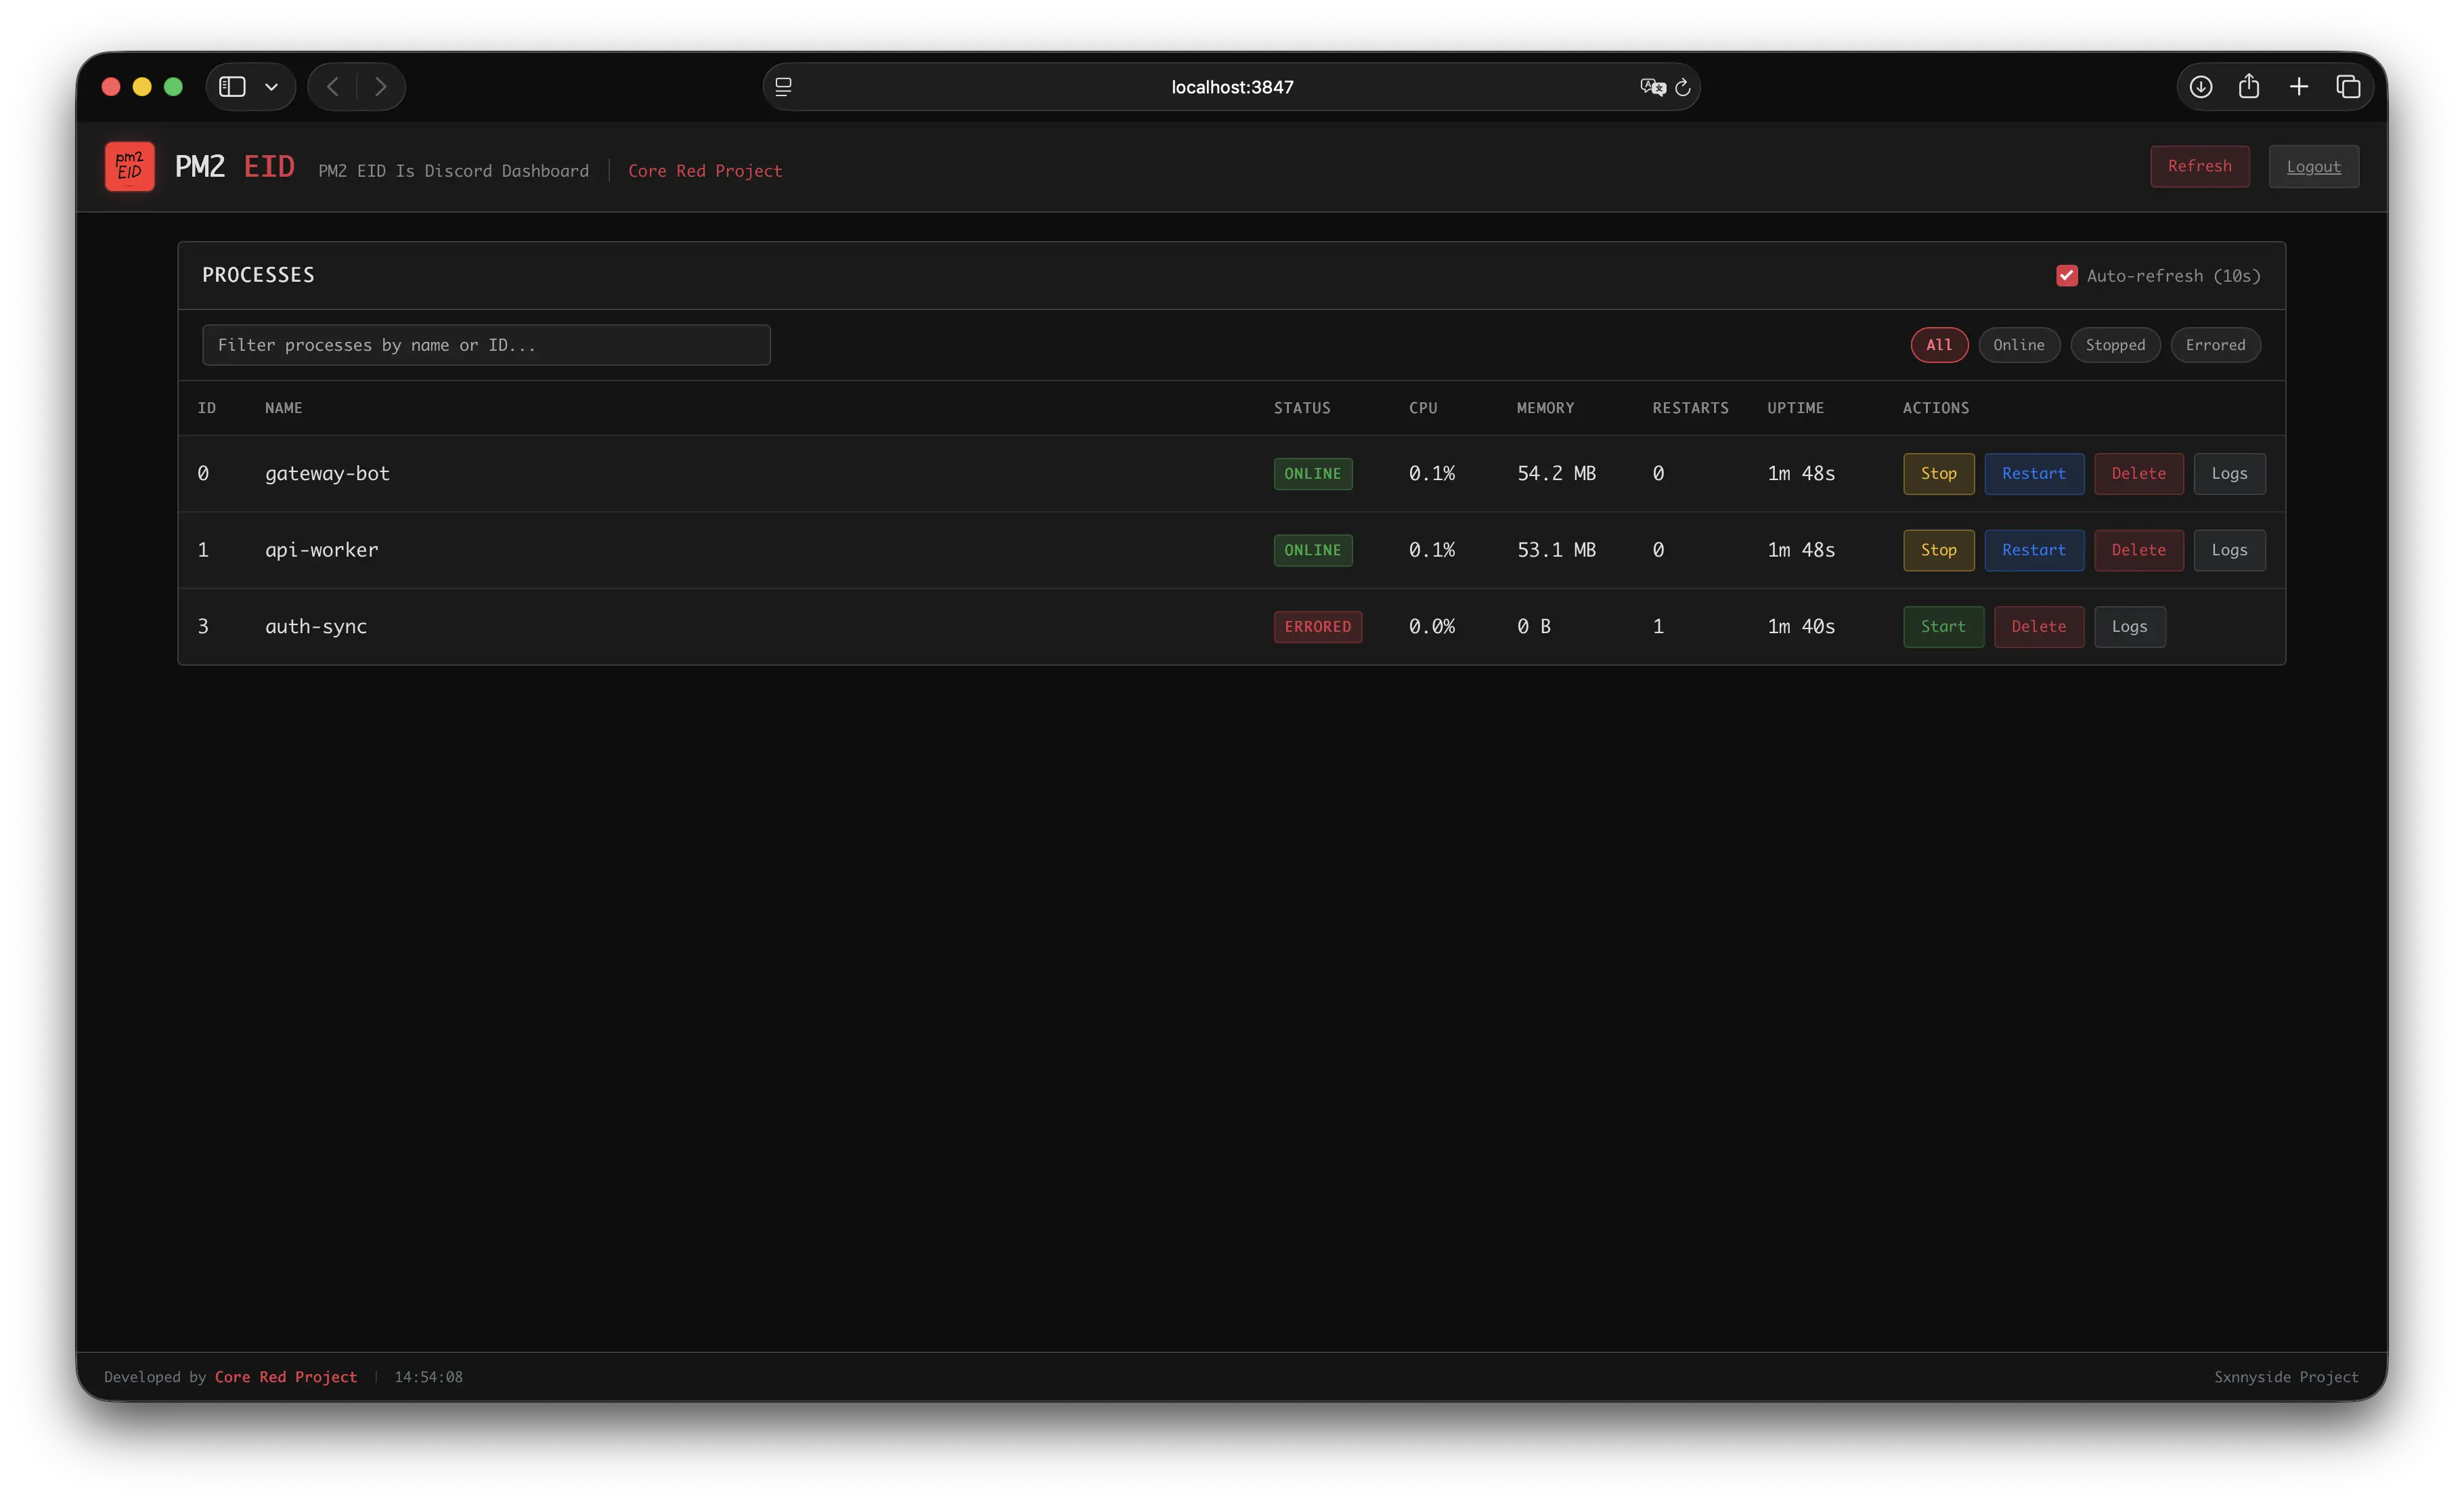Show the tab overview icon

pyautogui.click(x=2348, y=87)
